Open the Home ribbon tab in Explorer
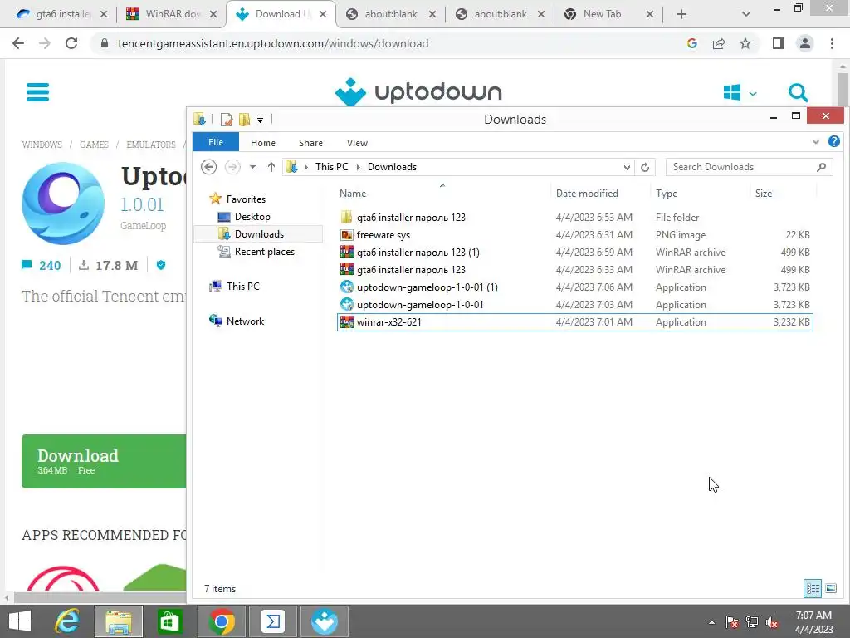This screenshot has width=850, height=638. [x=263, y=143]
